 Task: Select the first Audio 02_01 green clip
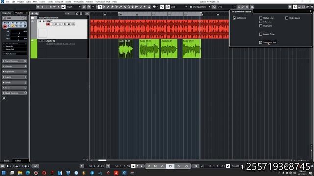point(126,49)
